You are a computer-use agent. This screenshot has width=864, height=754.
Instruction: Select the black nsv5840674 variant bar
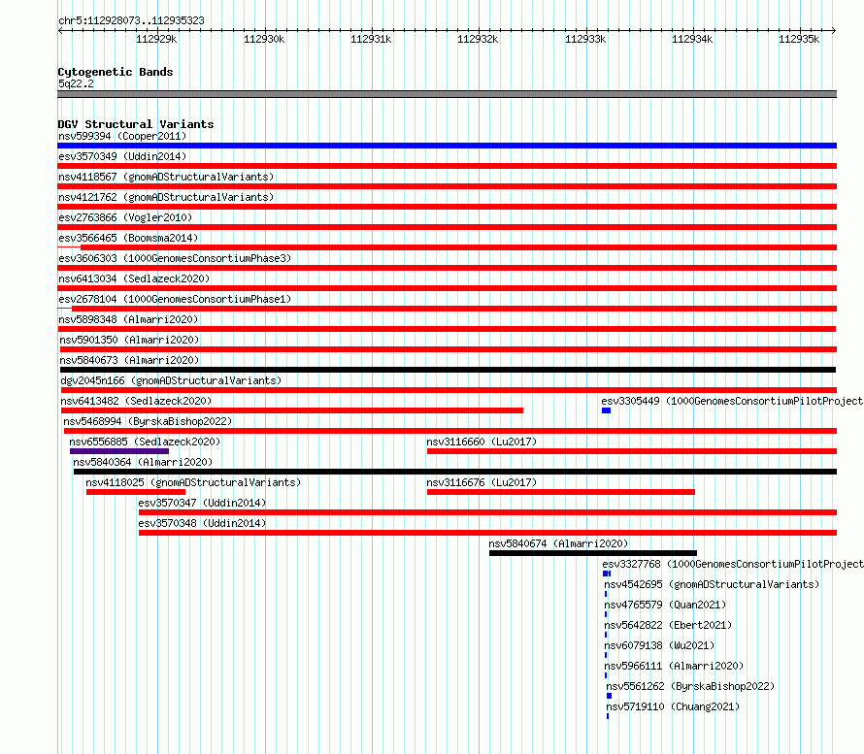[593, 553]
